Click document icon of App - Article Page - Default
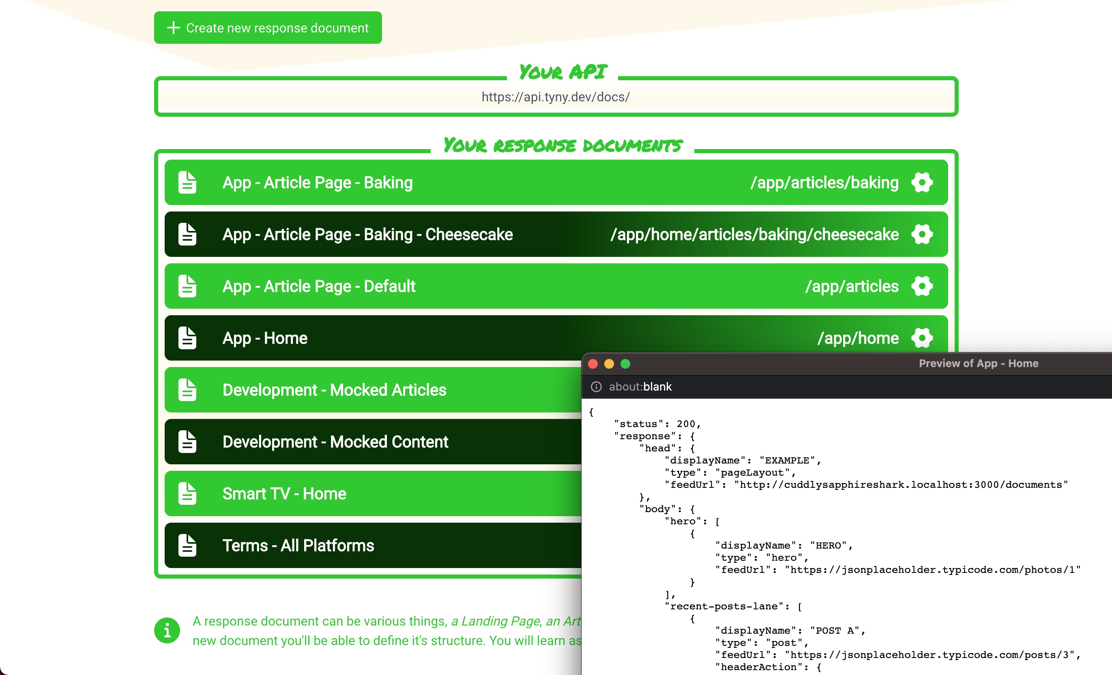Image resolution: width=1112 pixels, height=675 pixels. 187,286
